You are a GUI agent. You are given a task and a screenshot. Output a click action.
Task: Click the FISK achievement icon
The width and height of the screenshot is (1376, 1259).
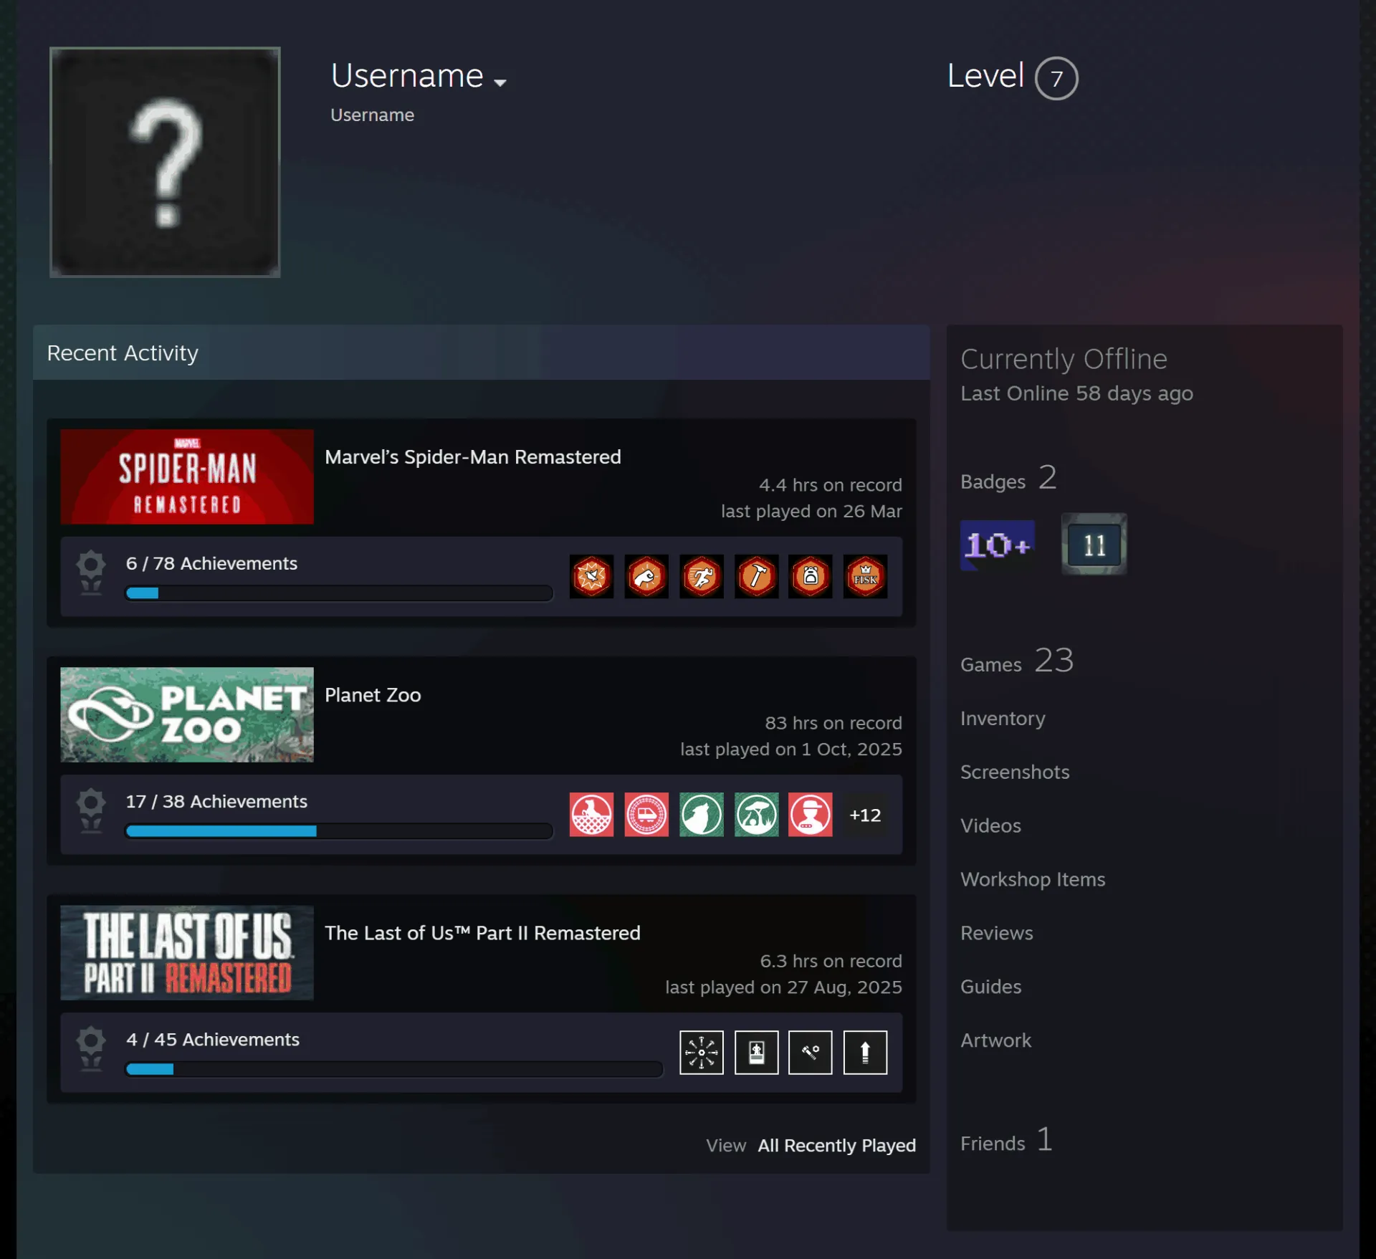[x=865, y=576]
